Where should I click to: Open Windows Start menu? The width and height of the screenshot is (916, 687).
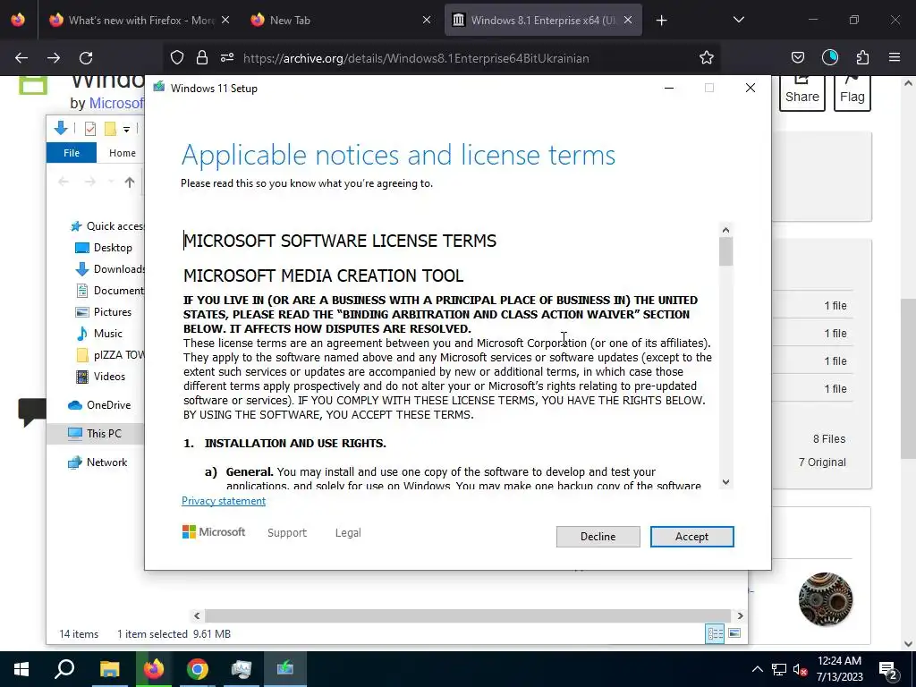coord(21,669)
